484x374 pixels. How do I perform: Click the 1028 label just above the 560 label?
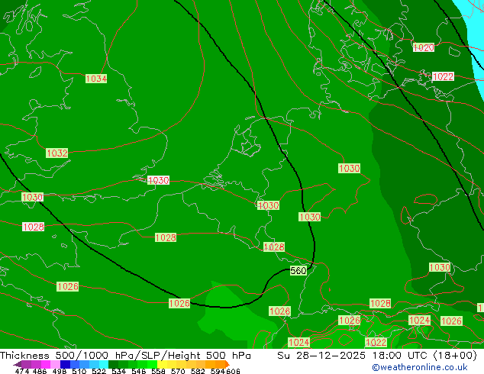point(274,247)
